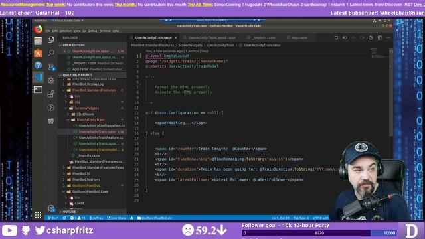Click the split editor icon
The image size is (425, 239).
pos(379,38)
